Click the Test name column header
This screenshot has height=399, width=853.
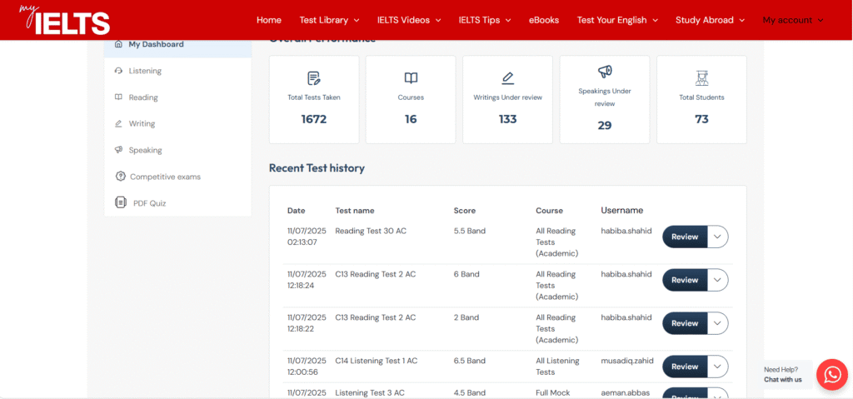tap(355, 211)
